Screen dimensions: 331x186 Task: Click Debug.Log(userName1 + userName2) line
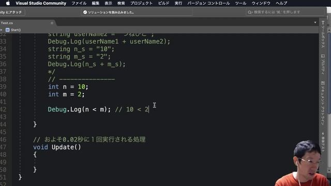pyautogui.click(x=109, y=41)
